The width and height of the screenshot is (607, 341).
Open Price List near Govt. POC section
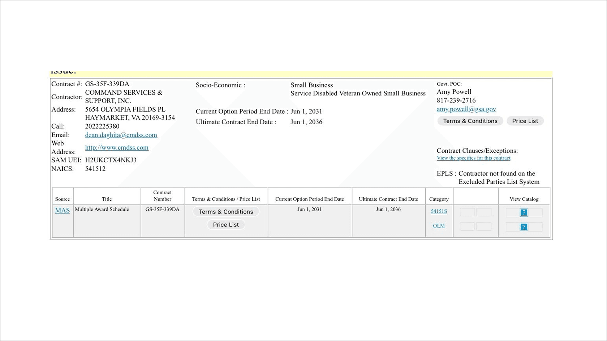point(525,121)
